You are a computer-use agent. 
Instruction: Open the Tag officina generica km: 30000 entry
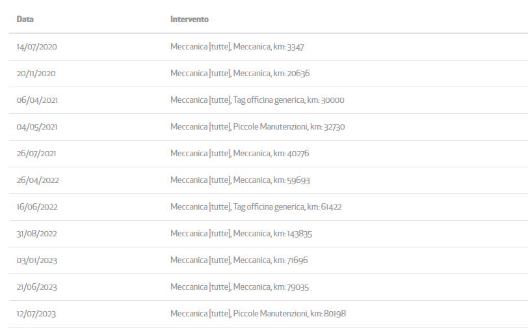pos(257,100)
